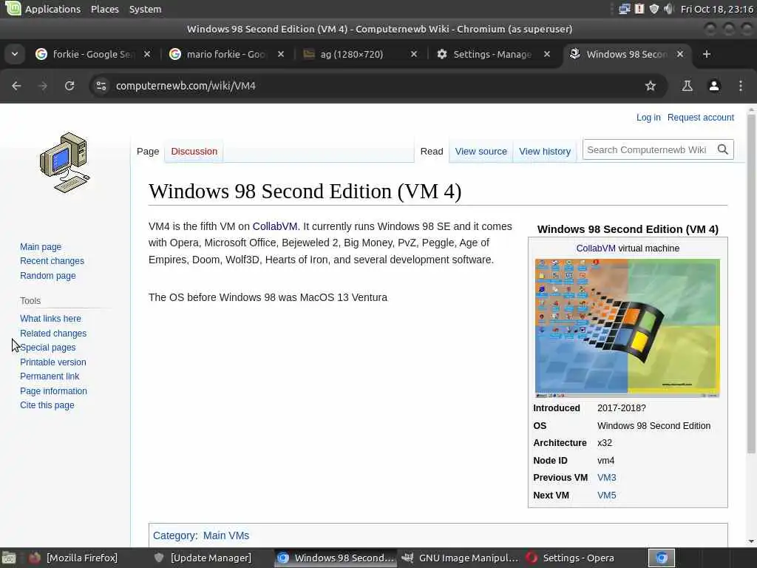Open Previous VM link VM3

(606, 478)
